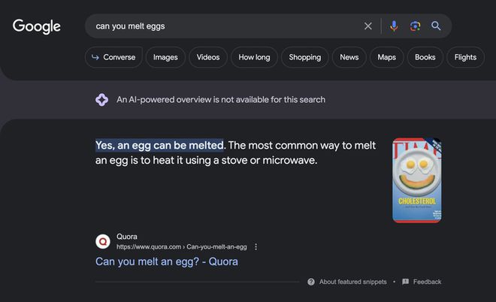Start voice search with microphone icon
496x302 pixels.
394,26
